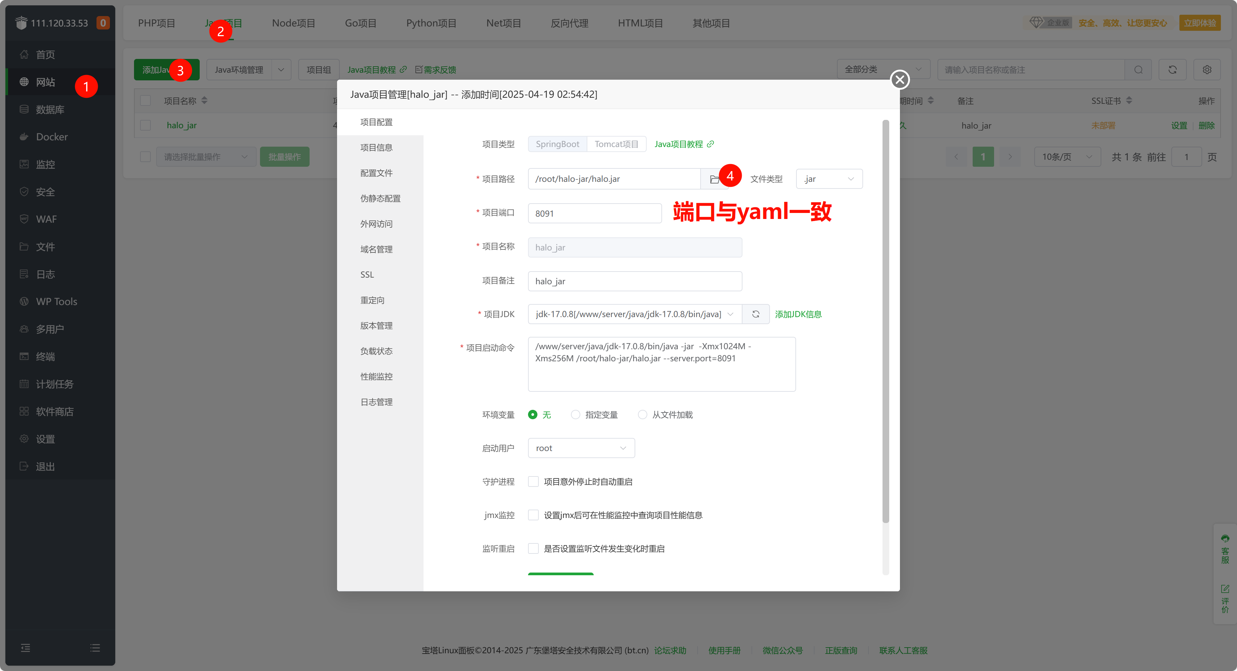The width and height of the screenshot is (1237, 671).
Task: Open the 文件类型 .jar dropdown
Action: [829, 179]
